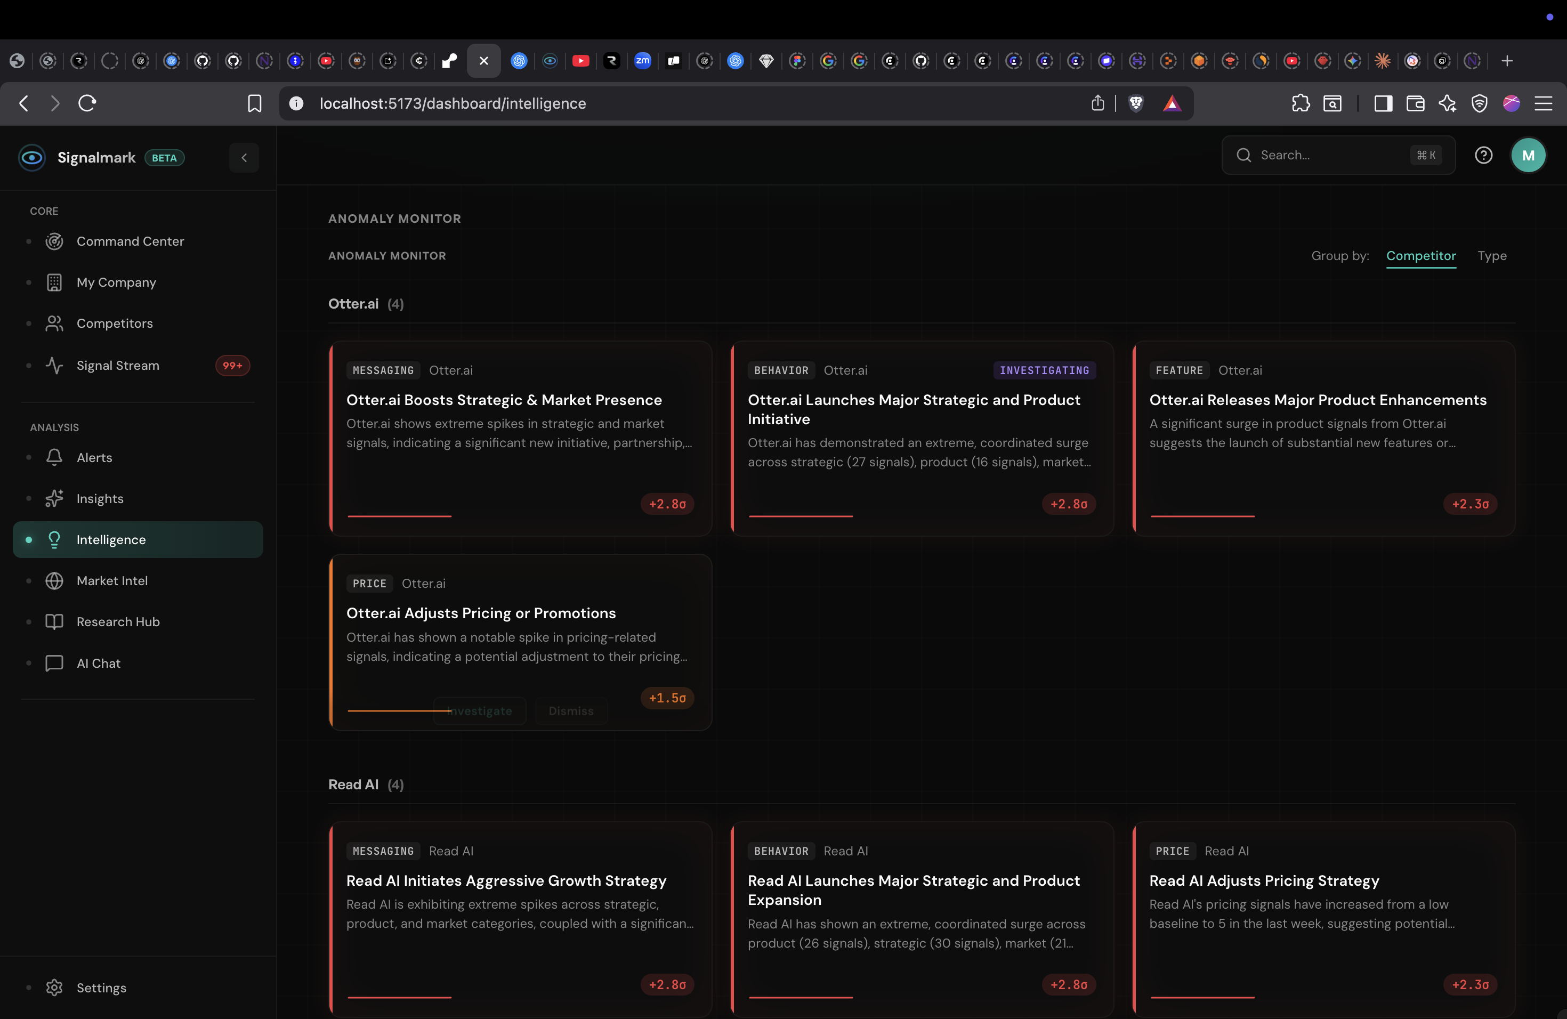Click the help question mark icon

pos(1483,155)
